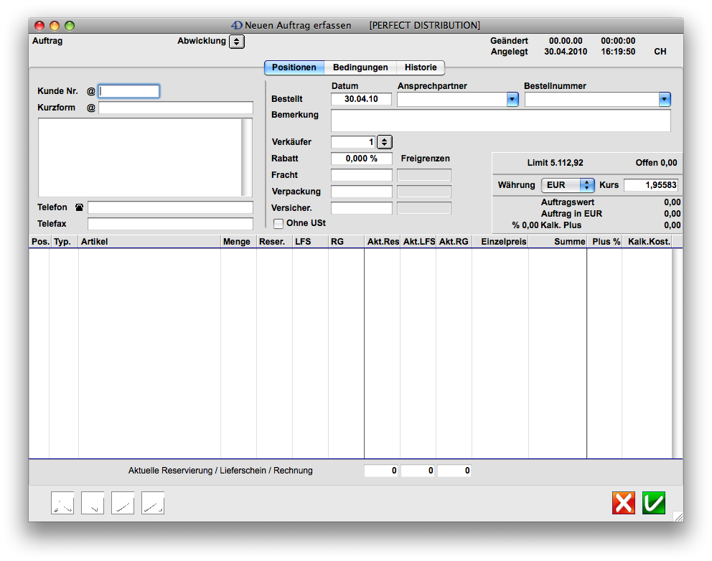Click the fourth icon button at bottom left
This screenshot has width=712, height=561.
(153, 503)
